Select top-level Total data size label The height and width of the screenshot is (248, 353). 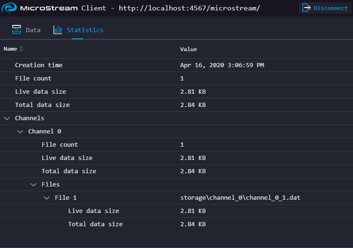(42, 105)
